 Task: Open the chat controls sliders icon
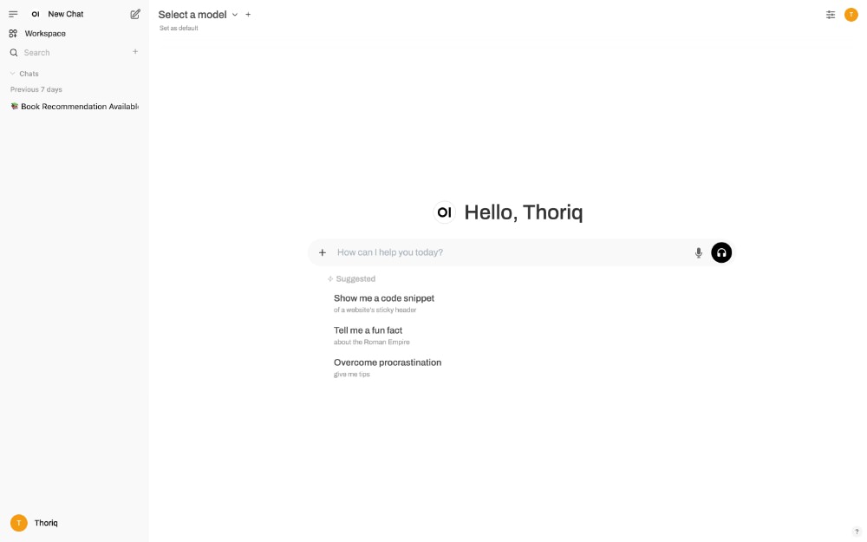click(x=830, y=15)
